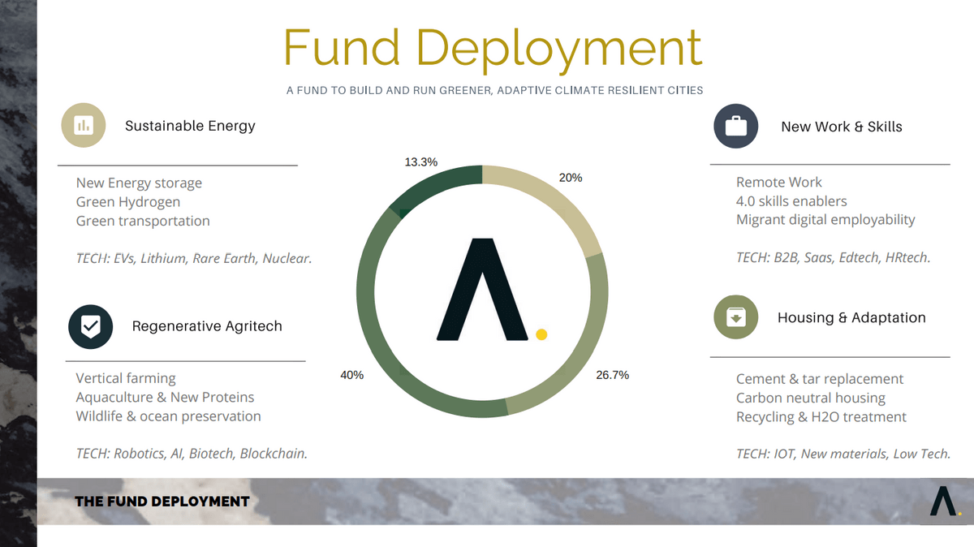Click the Fund Deployment title

tap(493, 47)
